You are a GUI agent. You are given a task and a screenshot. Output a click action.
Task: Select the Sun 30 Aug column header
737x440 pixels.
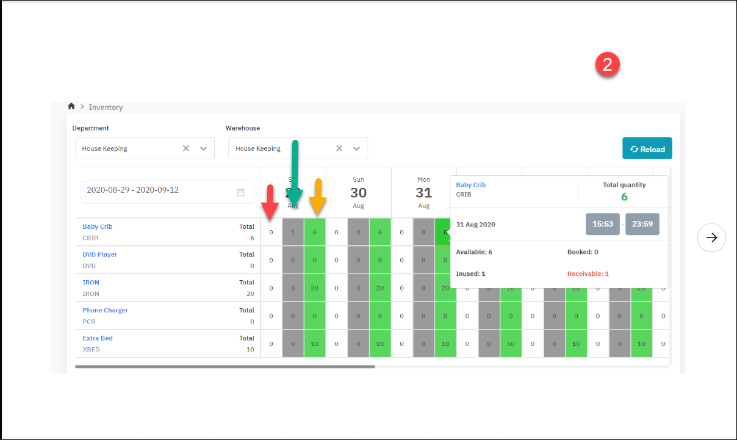(x=358, y=192)
